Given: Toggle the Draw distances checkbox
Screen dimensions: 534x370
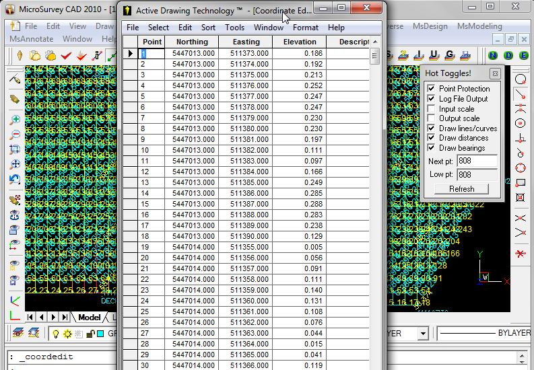Looking at the screenshot, I should click(432, 138).
